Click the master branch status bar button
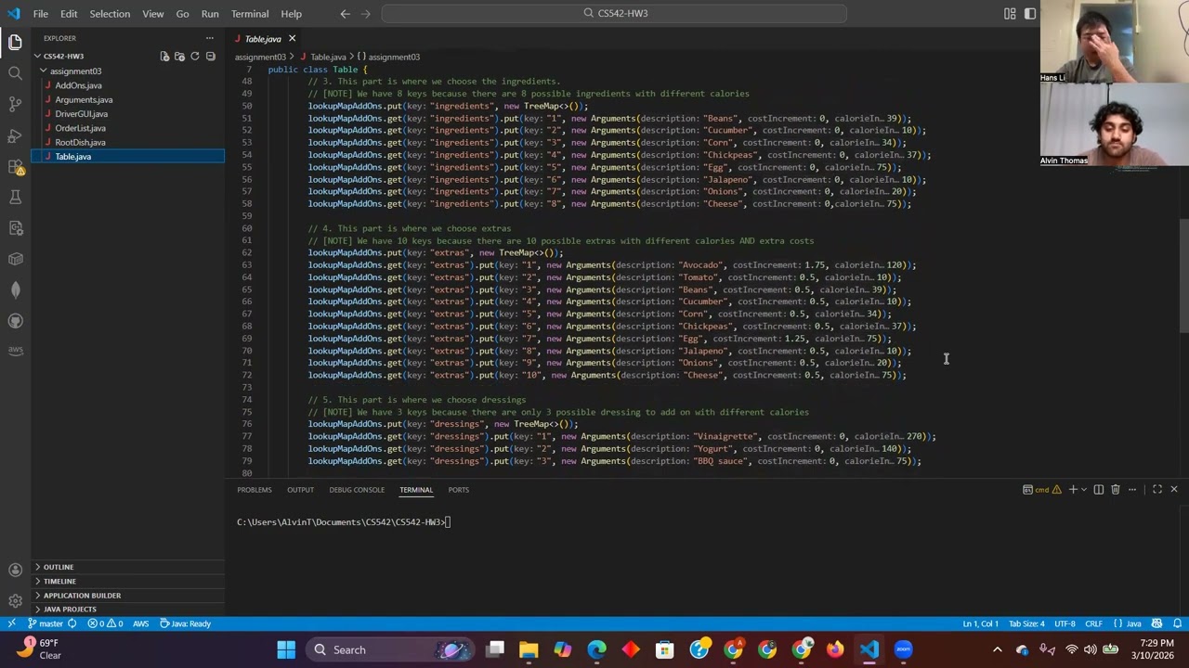 click(46, 623)
